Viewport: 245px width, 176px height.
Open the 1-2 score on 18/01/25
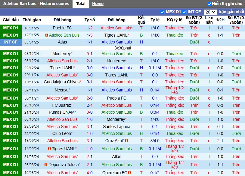click(x=89, y=28)
